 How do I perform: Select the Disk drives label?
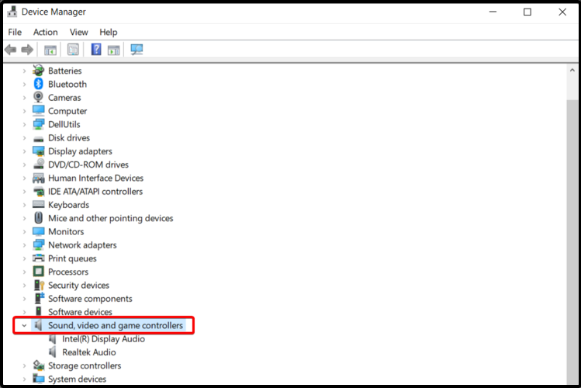(69, 138)
